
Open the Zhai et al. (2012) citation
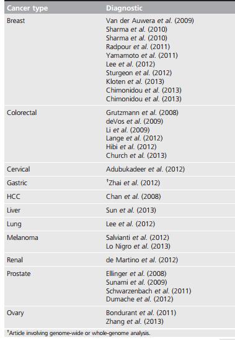(133, 183)
